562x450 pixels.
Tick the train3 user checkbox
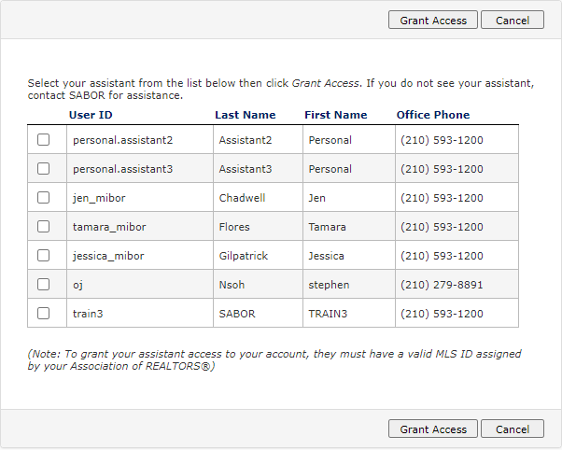point(44,314)
